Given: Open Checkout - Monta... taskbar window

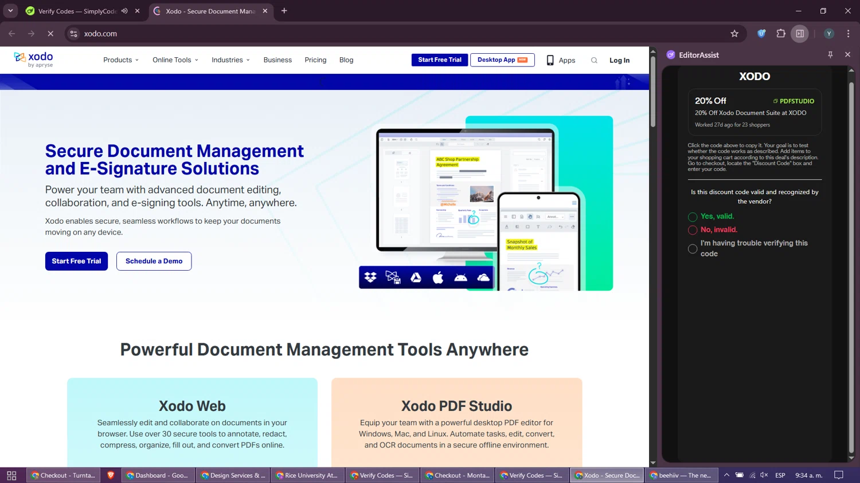Looking at the screenshot, I should [x=457, y=475].
